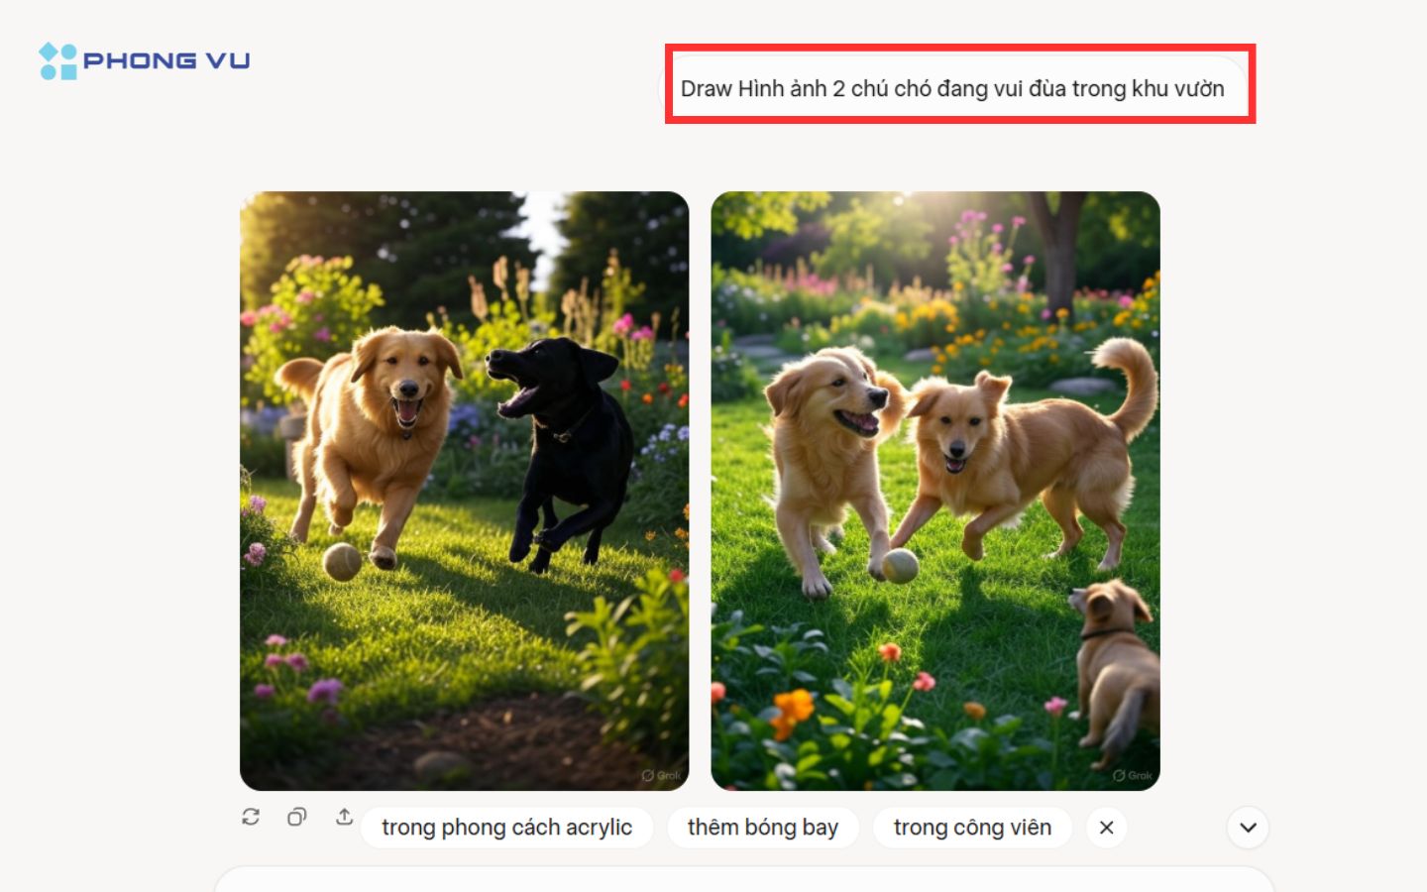Pick the "trong công viên" suggestion chip

tap(972, 828)
